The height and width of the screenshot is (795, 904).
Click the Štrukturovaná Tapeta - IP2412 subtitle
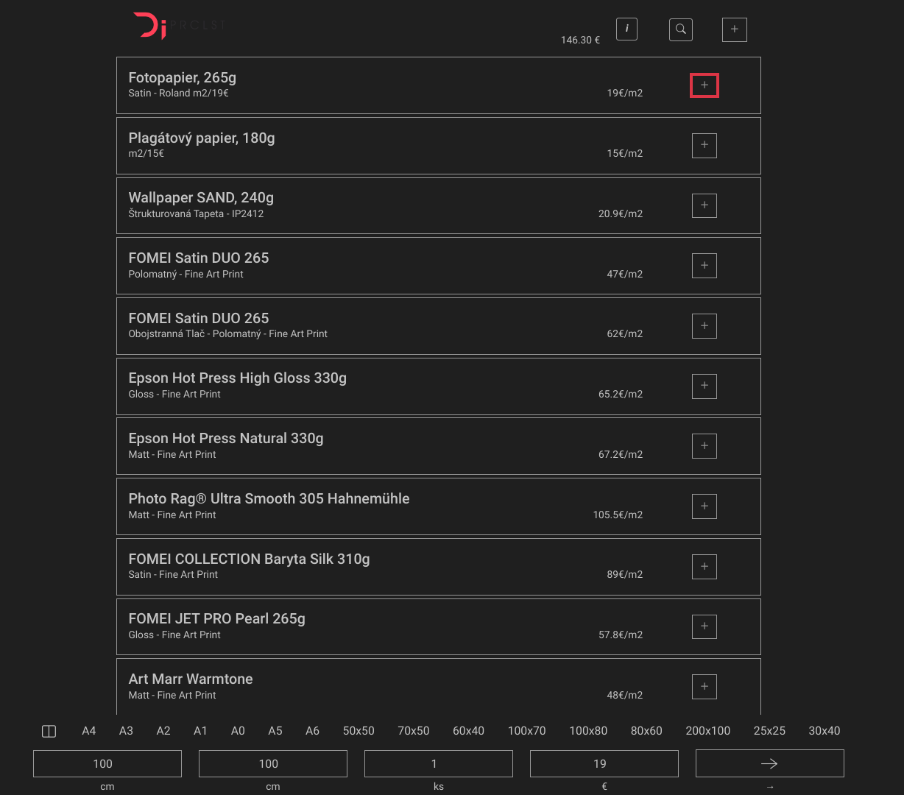(x=196, y=214)
